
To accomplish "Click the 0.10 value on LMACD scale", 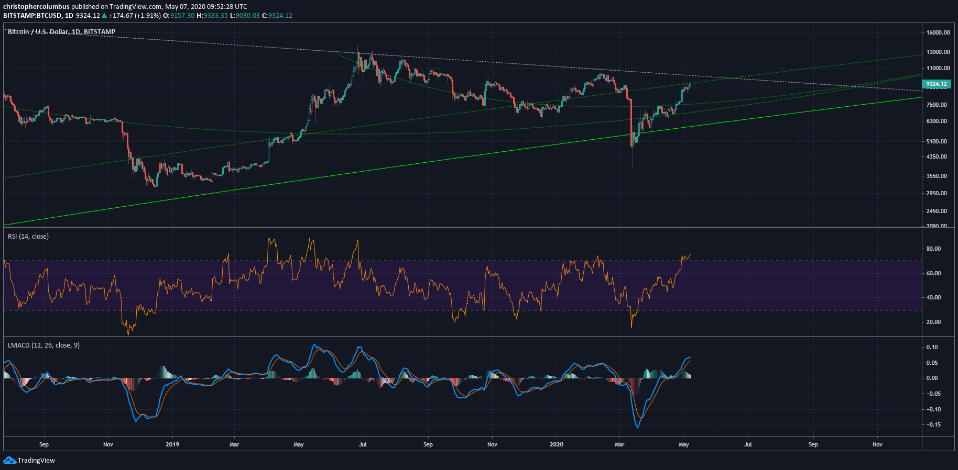I will [932, 348].
